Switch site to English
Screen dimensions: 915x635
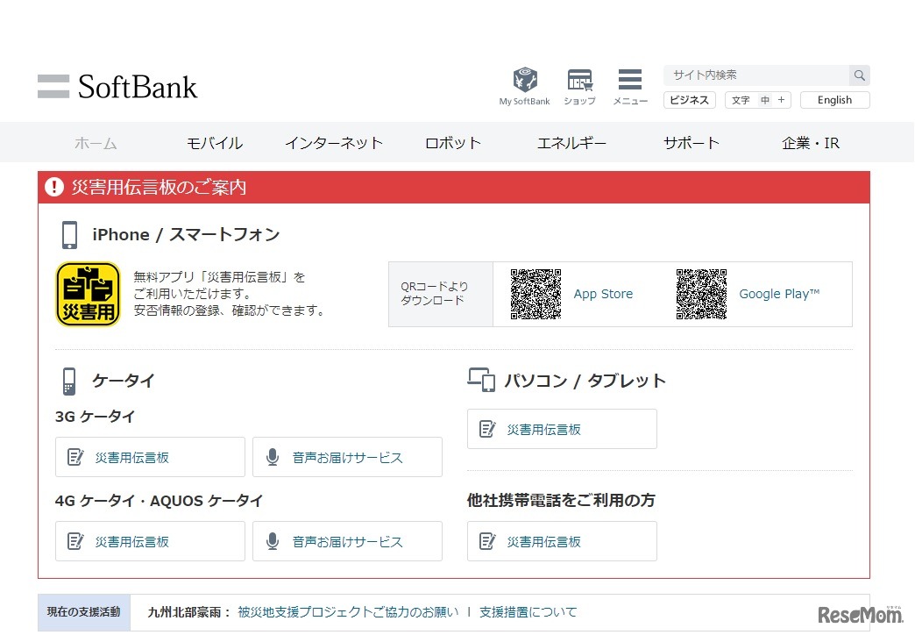[x=834, y=100]
